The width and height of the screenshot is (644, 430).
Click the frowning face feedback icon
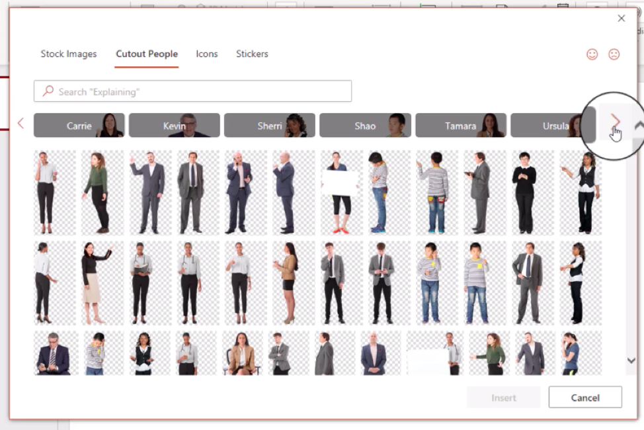pyautogui.click(x=615, y=54)
